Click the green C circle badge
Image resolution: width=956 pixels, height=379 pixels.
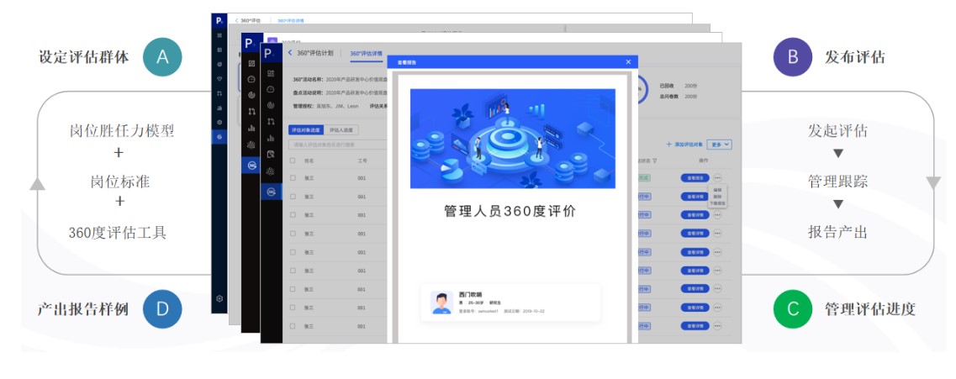click(793, 308)
